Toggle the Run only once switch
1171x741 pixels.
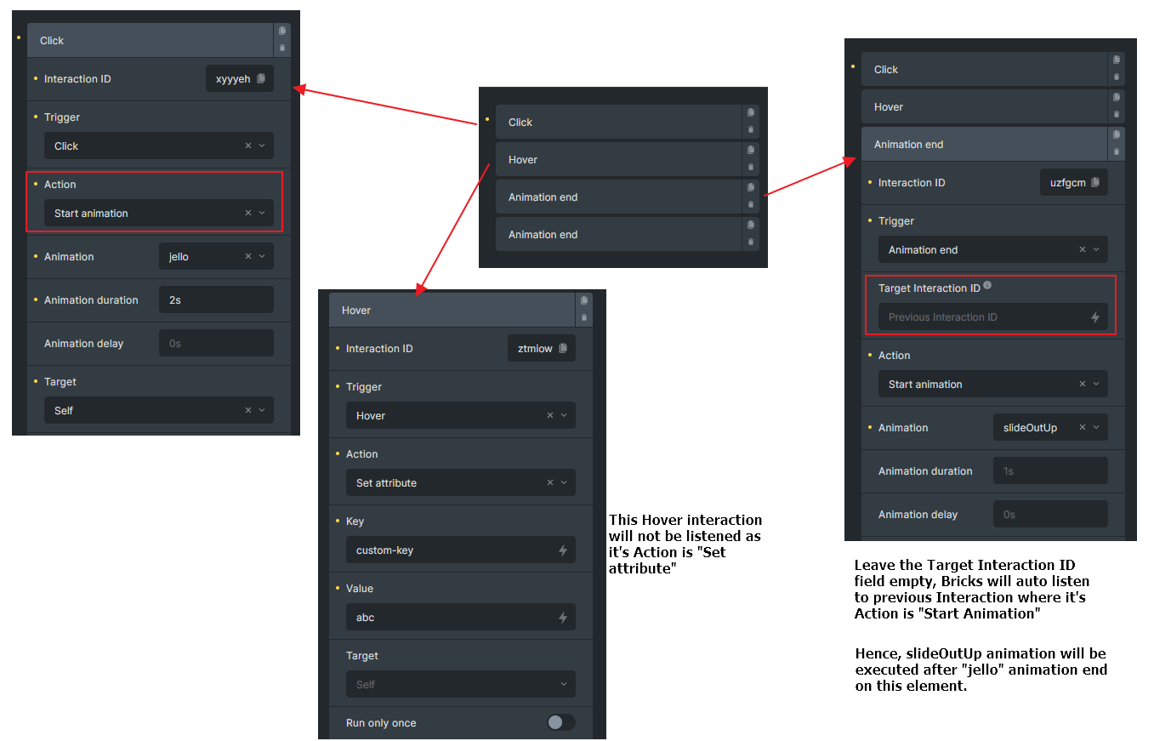560,722
